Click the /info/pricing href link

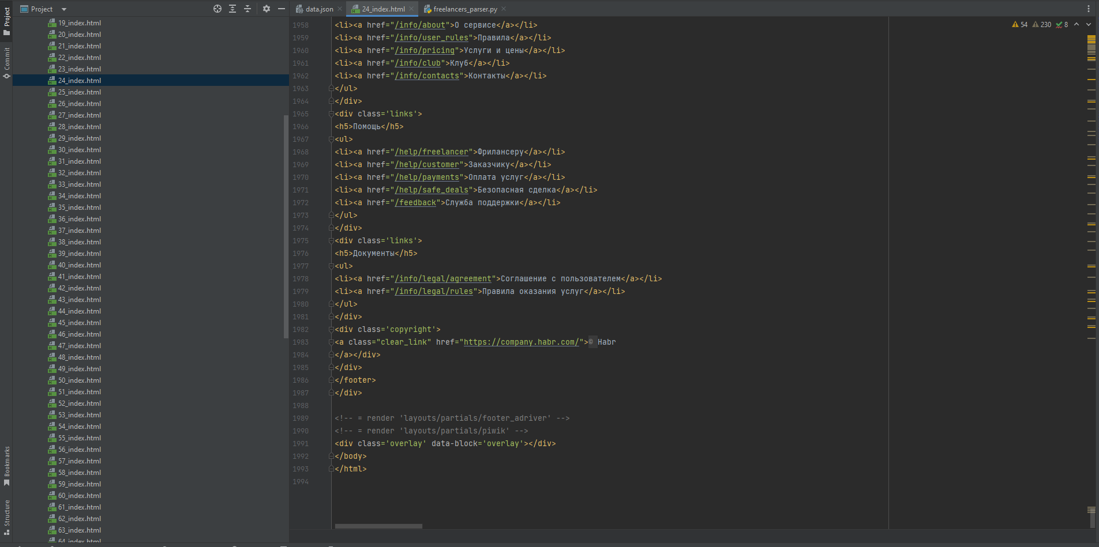[425, 50]
